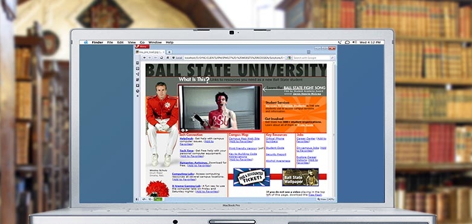Open the Alcohol Awareness link

pyautogui.click(x=278, y=161)
